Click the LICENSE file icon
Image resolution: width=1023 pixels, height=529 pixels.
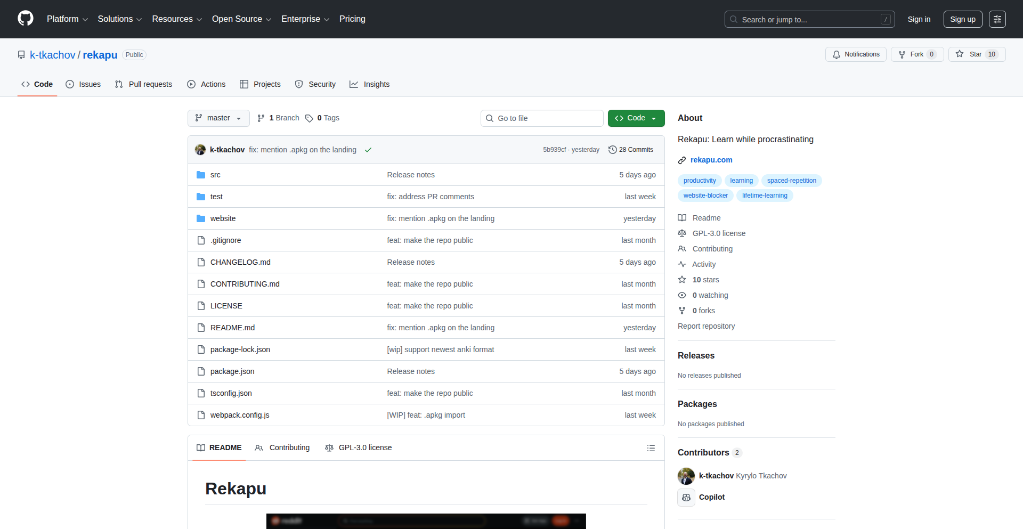pyautogui.click(x=201, y=306)
